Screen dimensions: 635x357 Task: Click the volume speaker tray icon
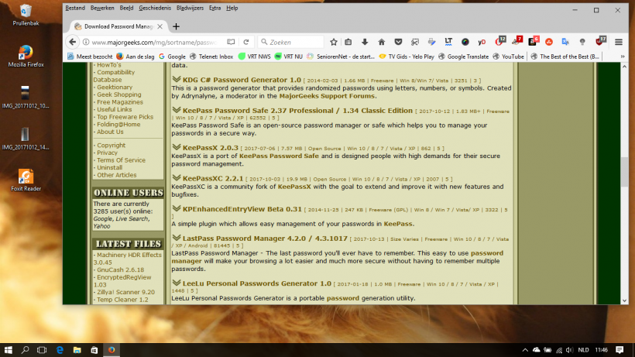click(570, 350)
